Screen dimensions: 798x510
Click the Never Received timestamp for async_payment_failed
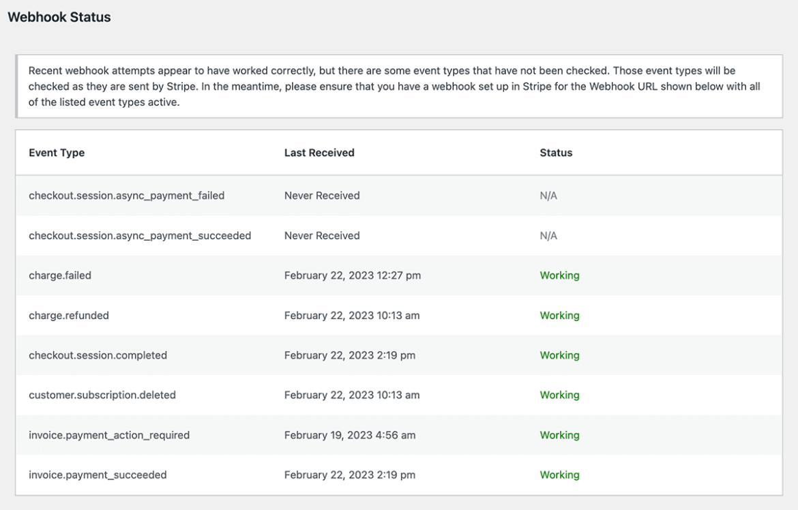pyautogui.click(x=322, y=195)
